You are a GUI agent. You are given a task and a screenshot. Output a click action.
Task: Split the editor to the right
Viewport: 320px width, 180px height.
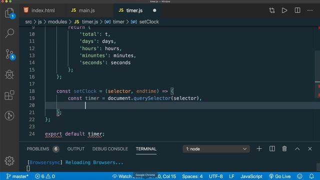[297, 10]
